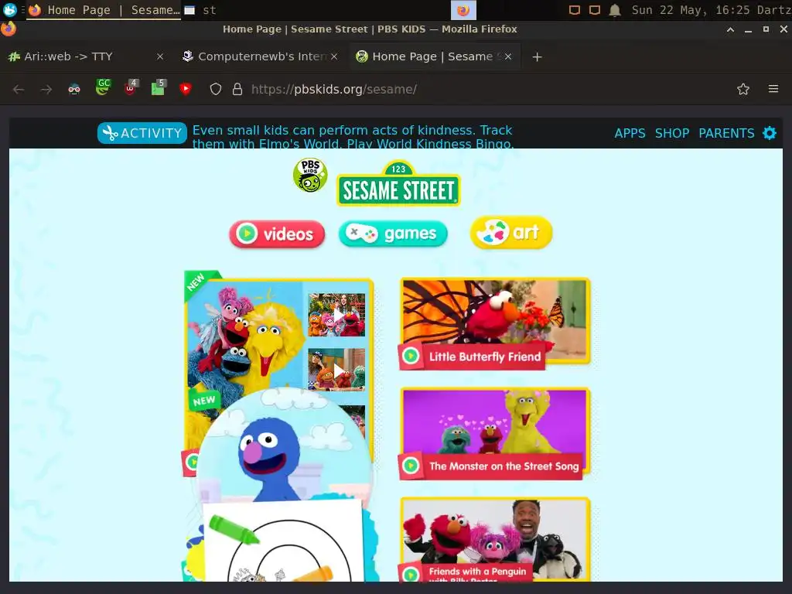792x594 pixels.
Task: Click the first orange monitor tray icon
Action: [x=575, y=10]
